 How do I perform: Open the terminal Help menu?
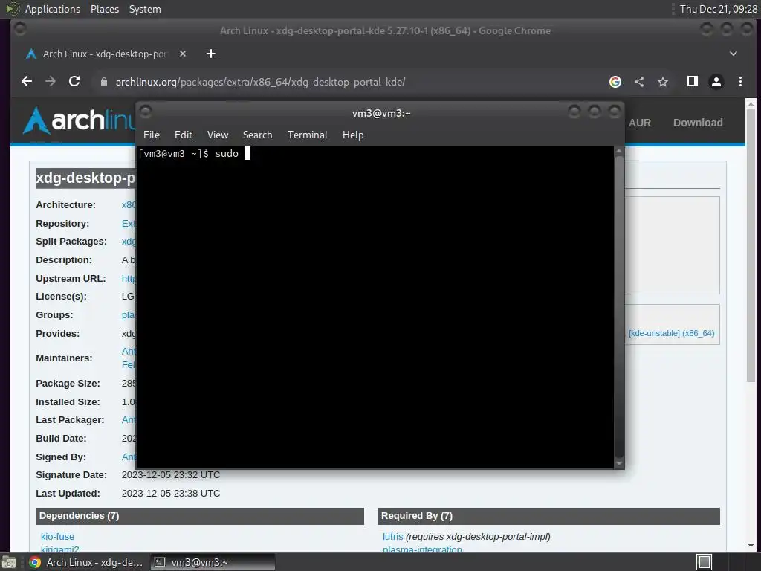click(x=353, y=135)
